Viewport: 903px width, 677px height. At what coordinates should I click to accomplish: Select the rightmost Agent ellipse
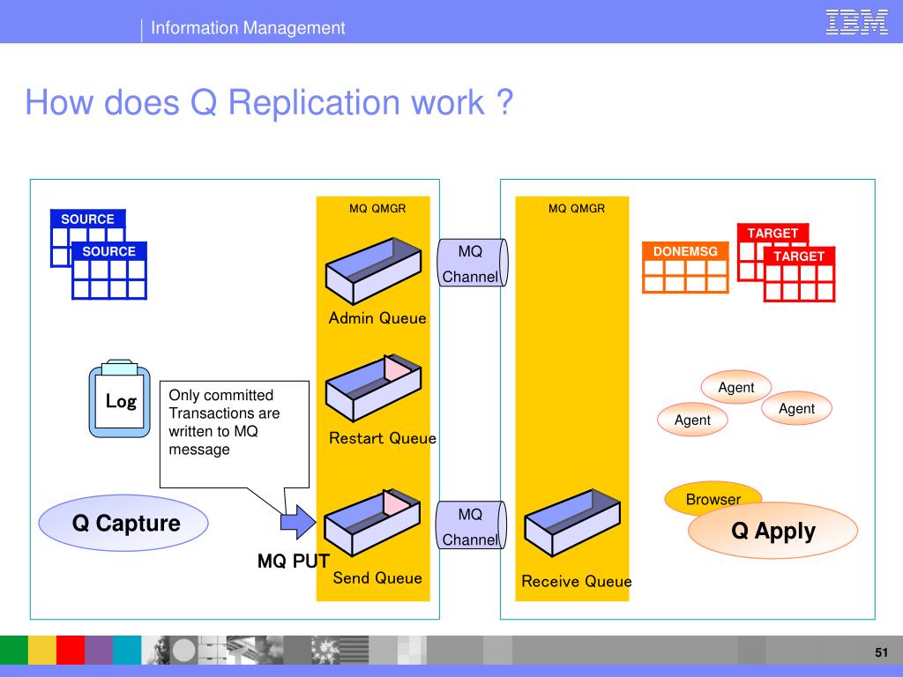coord(796,408)
